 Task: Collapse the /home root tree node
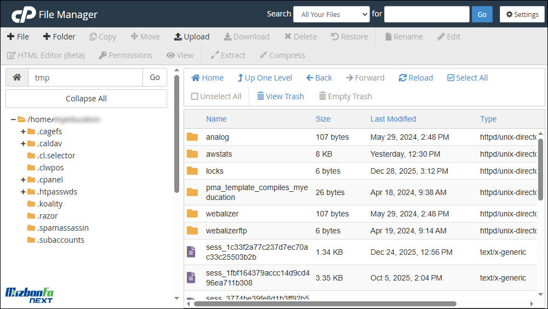tap(13, 119)
